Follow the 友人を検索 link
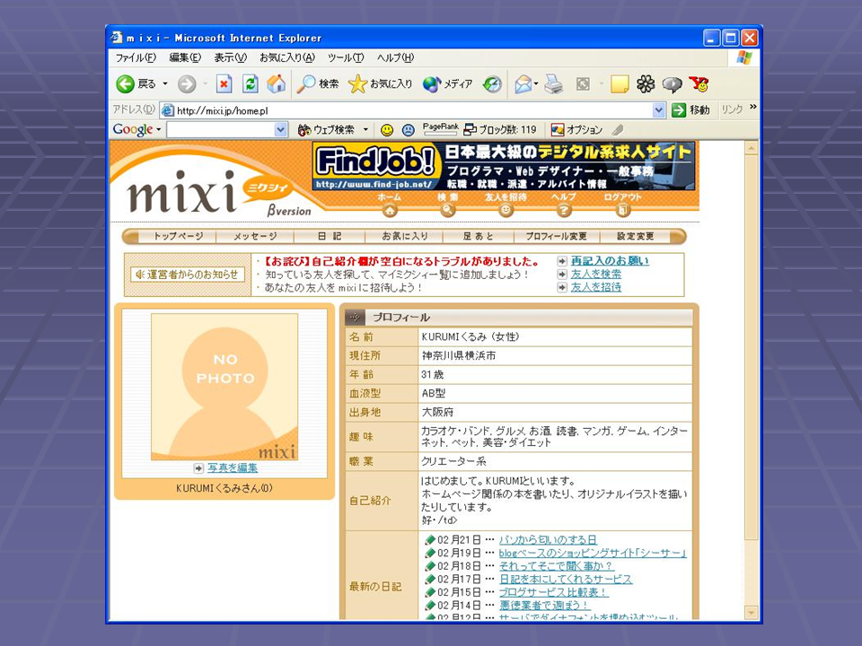This screenshot has height=646, width=862. (x=596, y=275)
